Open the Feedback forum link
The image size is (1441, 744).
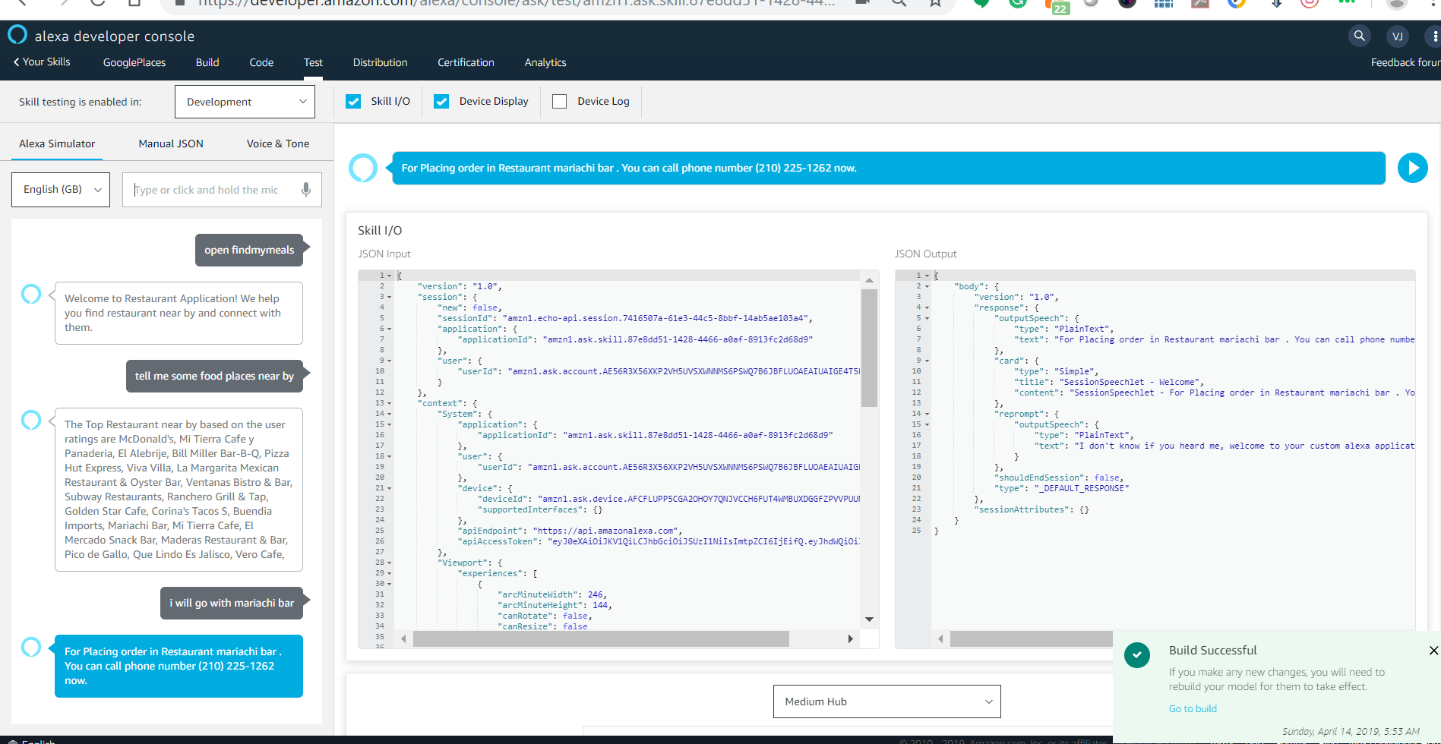click(x=1405, y=62)
